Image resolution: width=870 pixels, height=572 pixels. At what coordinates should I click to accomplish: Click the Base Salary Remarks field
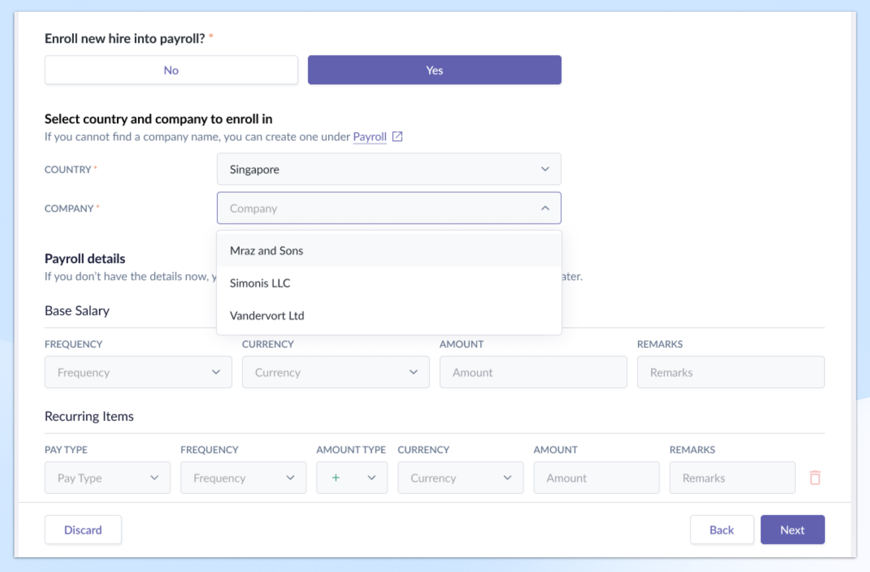pos(731,372)
